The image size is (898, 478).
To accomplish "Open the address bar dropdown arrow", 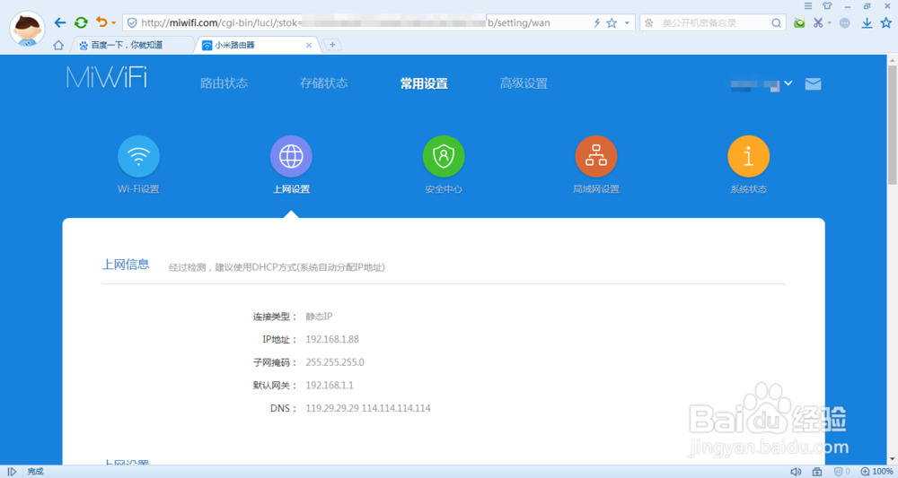I will tap(627, 23).
